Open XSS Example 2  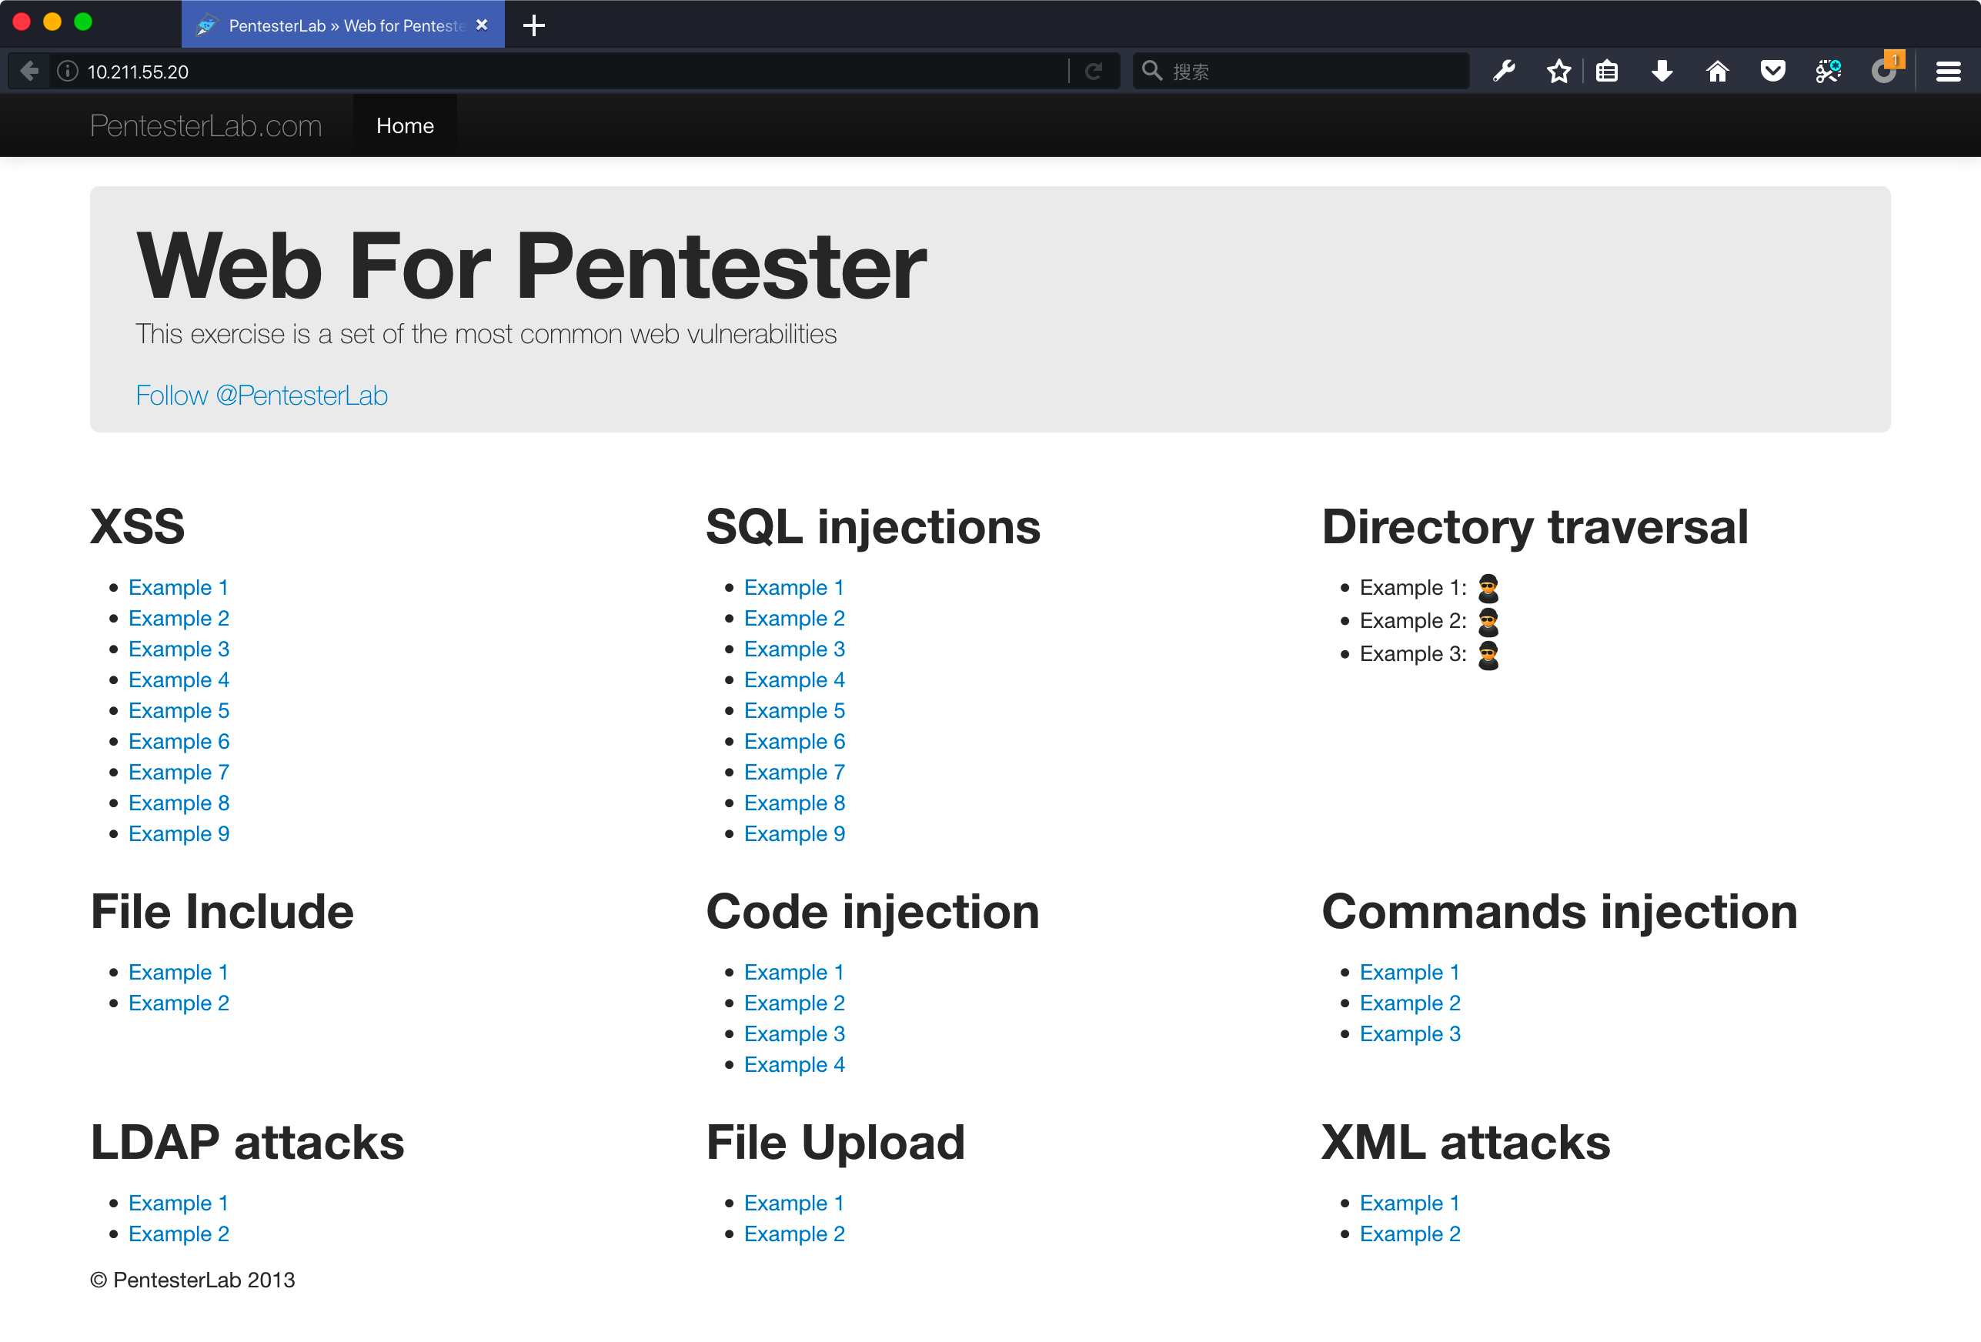pos(179,618)
